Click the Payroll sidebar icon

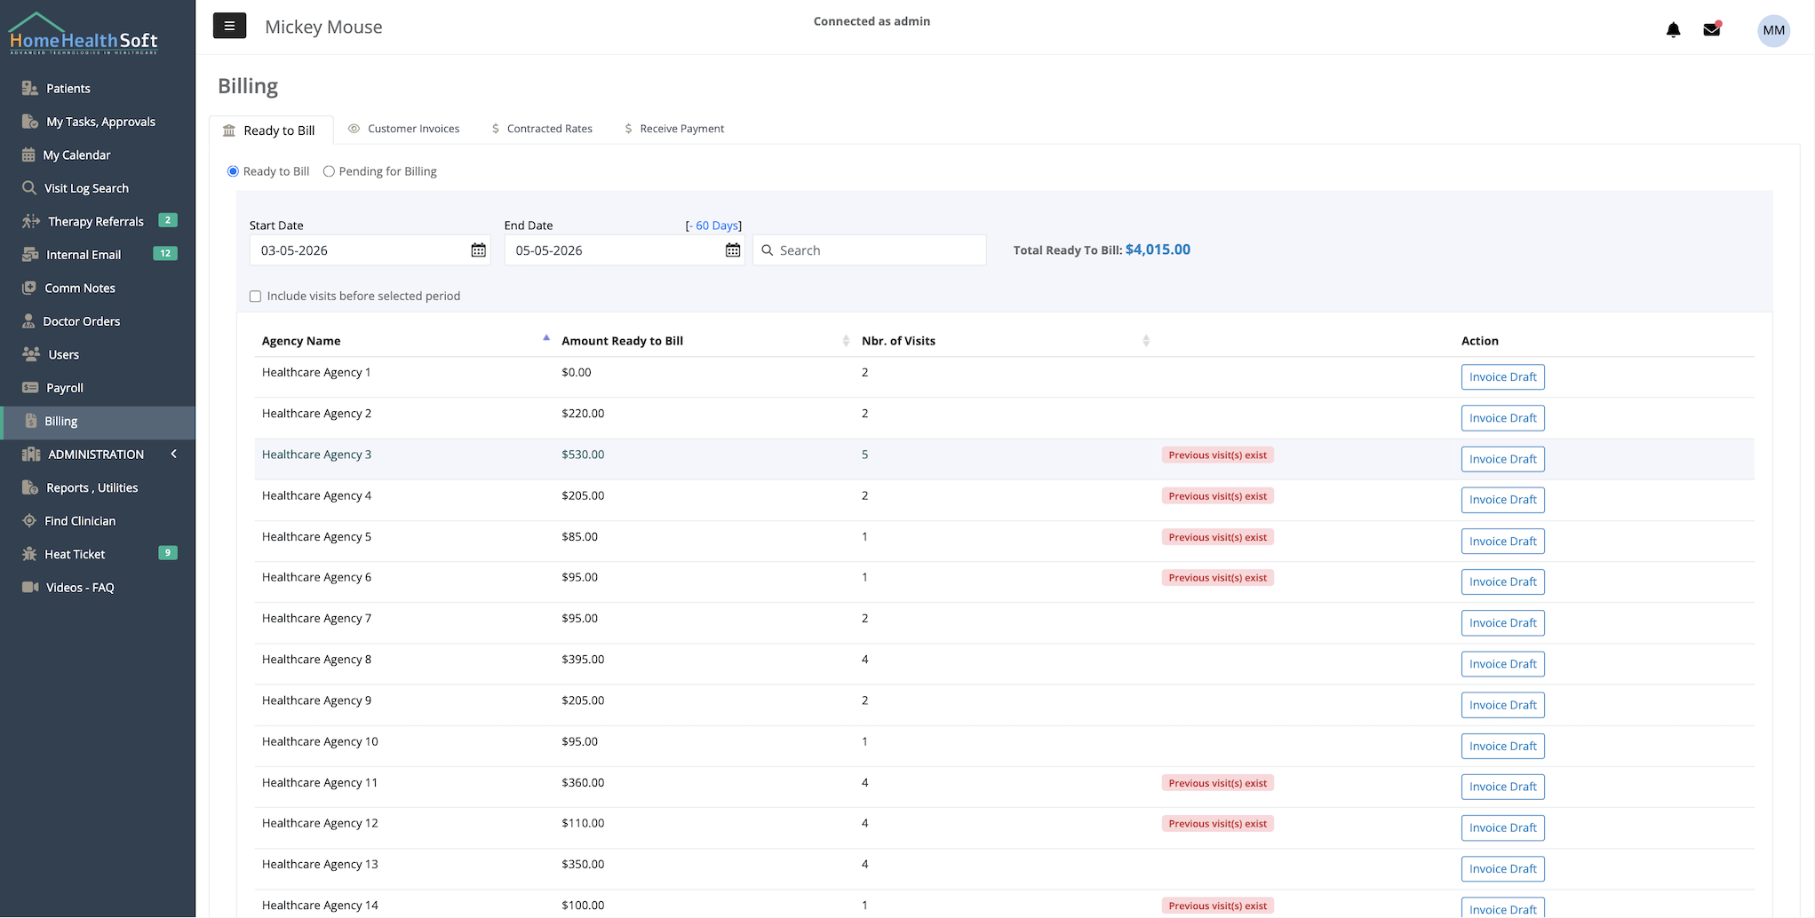[30, 388]
